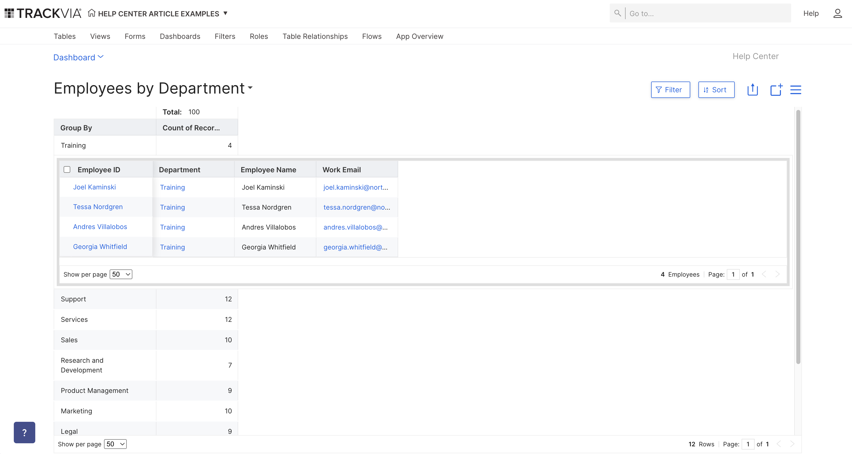Expand the Help Center Article Examples app dropdown
Viewport: 852px width, 454px height.
225,13
